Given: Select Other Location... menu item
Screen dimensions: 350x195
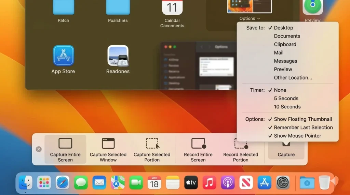Looking at the screenshot, I should pyautogui.click(x=293, y=78).
